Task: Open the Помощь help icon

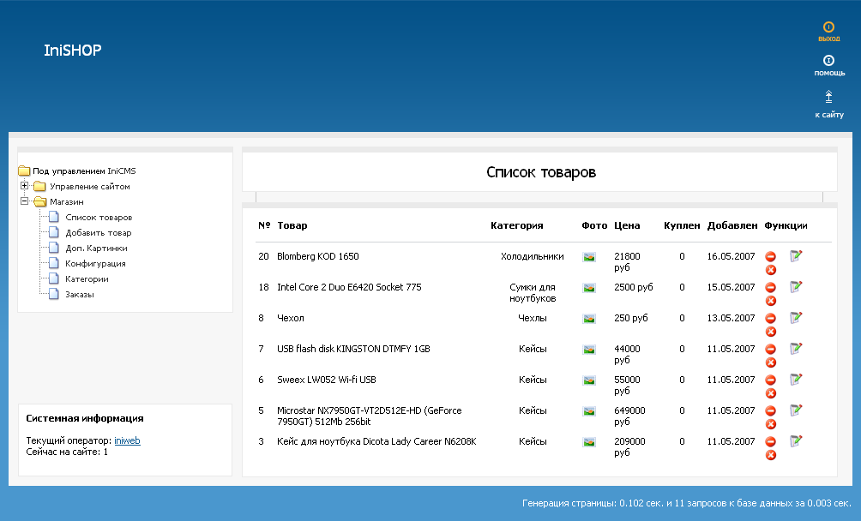Action: [x=828, y=61]
